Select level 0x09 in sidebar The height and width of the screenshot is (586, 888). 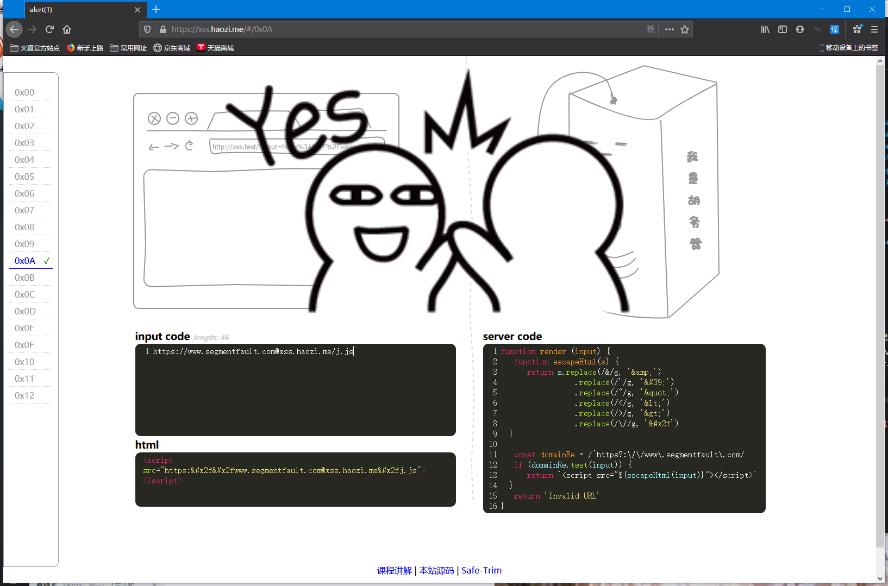pyautogui.click(x=31, y=244)
